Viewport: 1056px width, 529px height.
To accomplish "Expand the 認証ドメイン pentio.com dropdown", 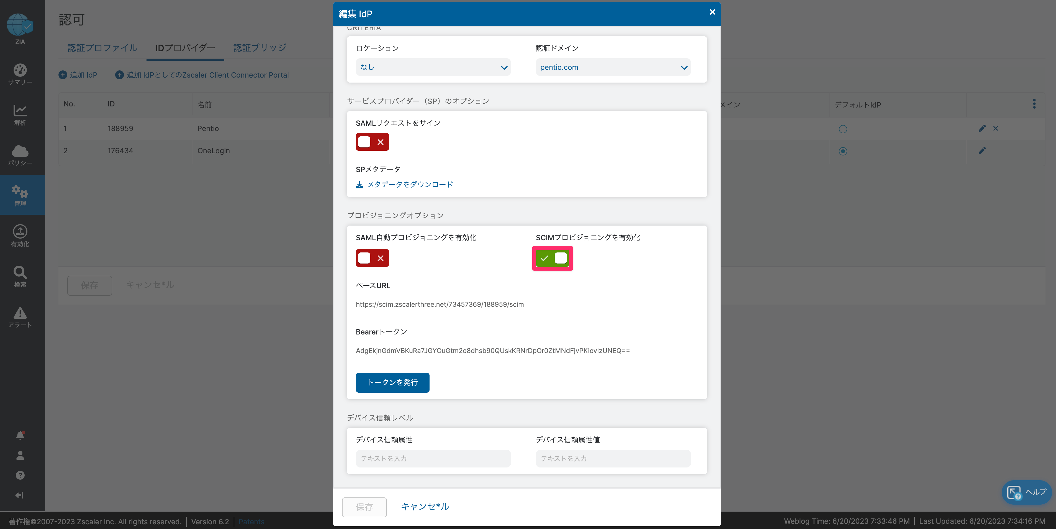I will (613, 67).
